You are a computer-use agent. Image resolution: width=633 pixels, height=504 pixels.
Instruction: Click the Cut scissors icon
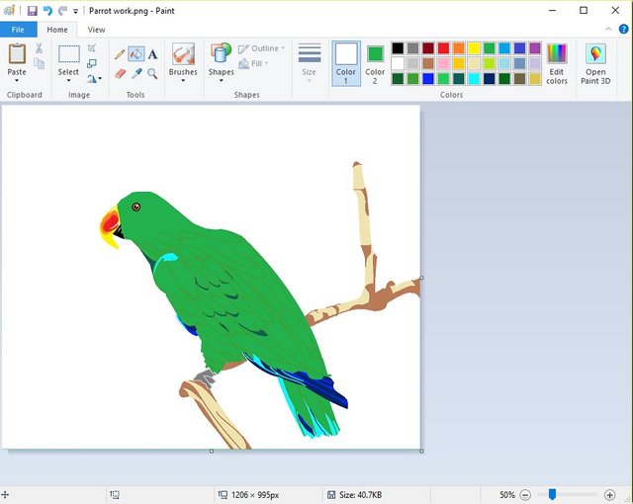pyautogui.click(x=39, y=48)
